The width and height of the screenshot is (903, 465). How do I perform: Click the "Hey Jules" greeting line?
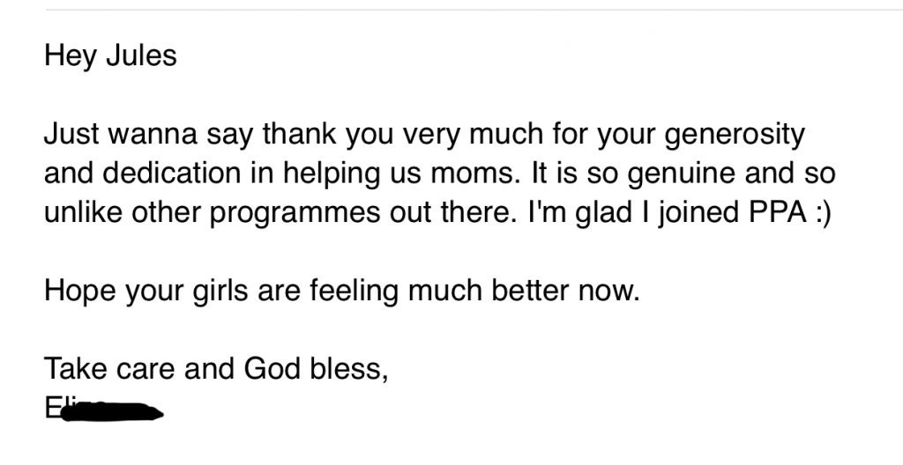[110, 56]
